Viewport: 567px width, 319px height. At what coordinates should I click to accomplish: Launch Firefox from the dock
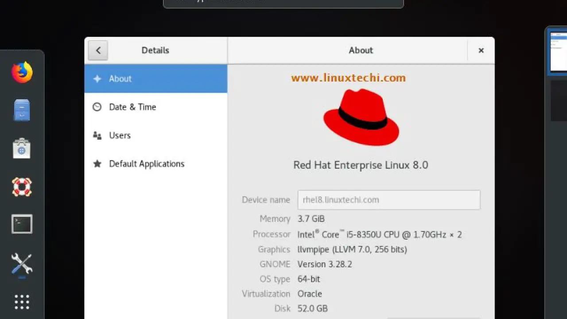(22, 72)
